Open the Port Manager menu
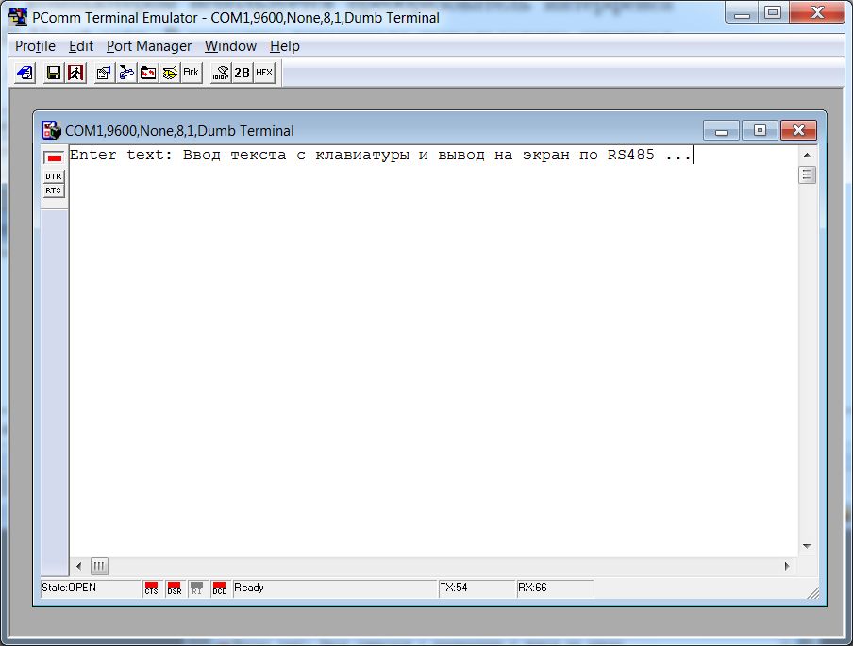Image resolution: width=853 pixels, height=646 pixels. click(148, 46)
